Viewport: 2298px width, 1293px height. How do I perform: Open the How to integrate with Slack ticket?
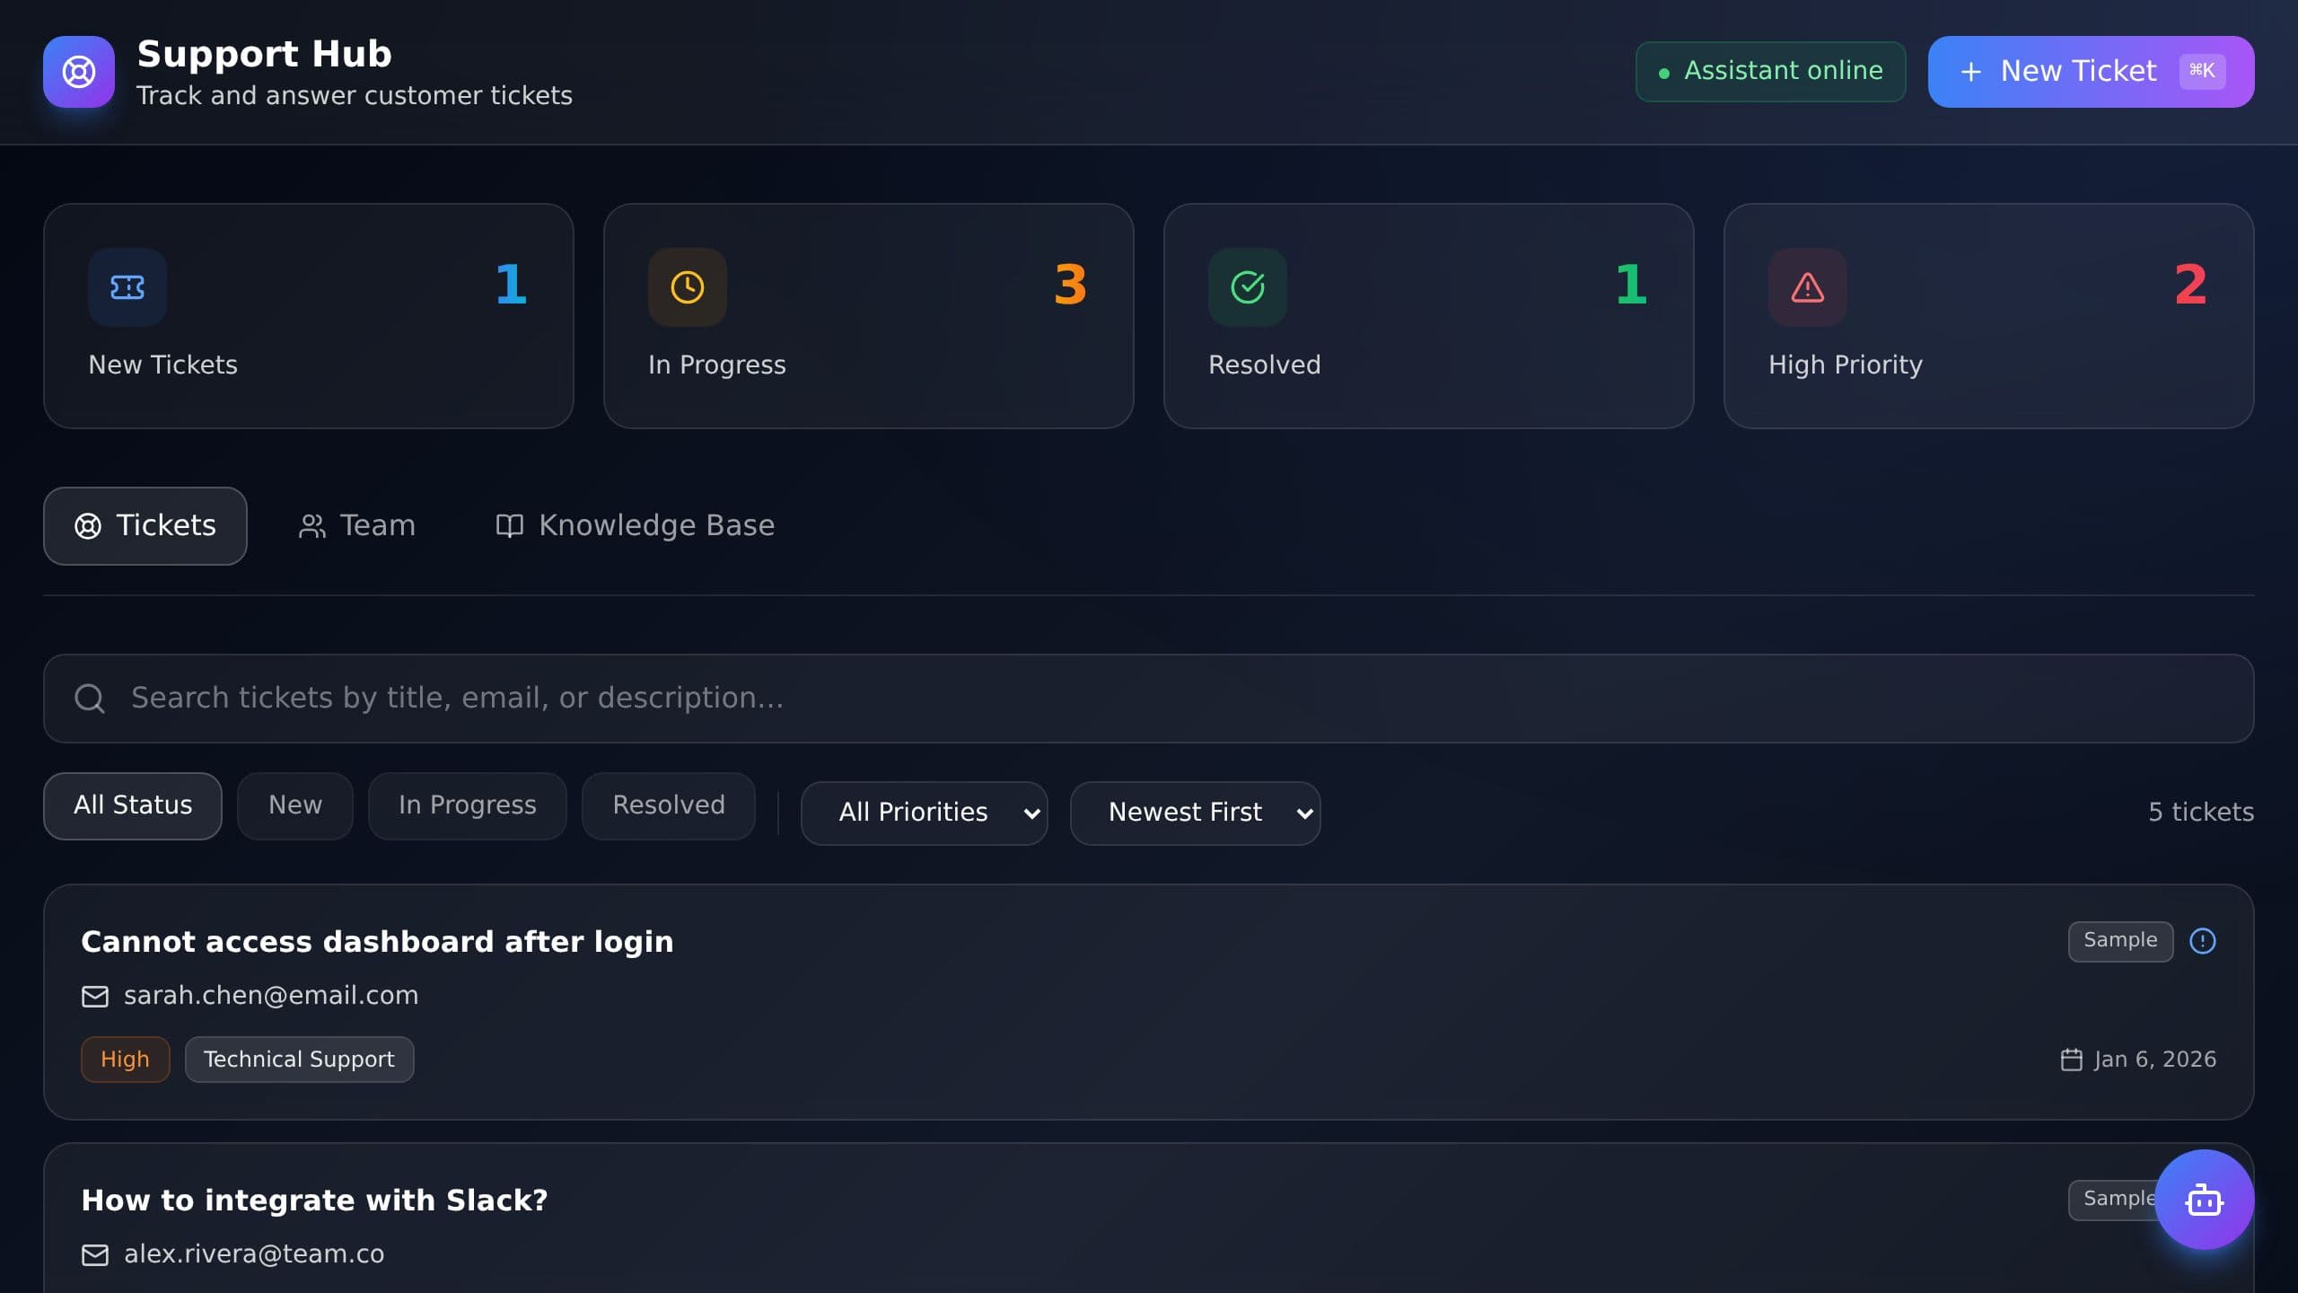point(1149,1218)
